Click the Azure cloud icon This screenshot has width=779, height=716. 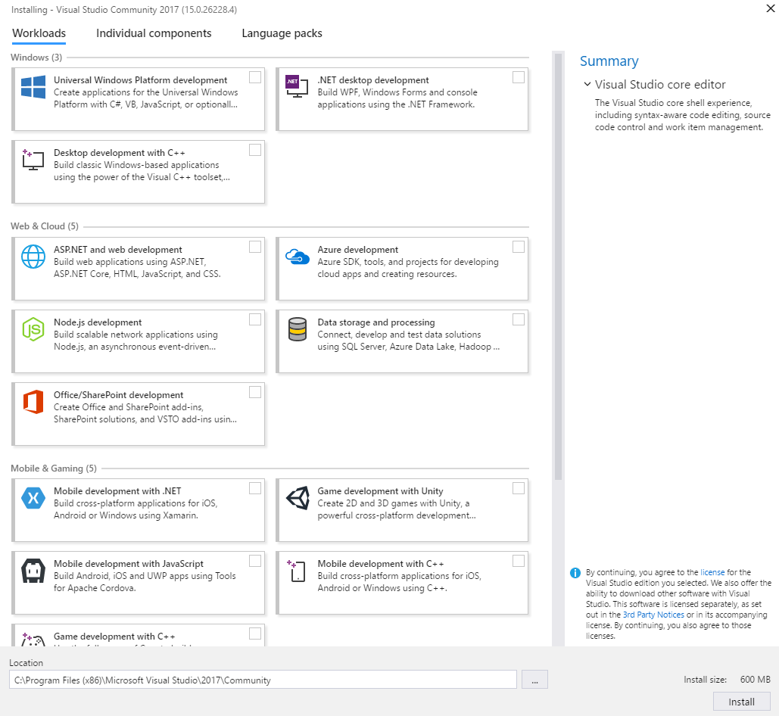[x=297, y=257]
